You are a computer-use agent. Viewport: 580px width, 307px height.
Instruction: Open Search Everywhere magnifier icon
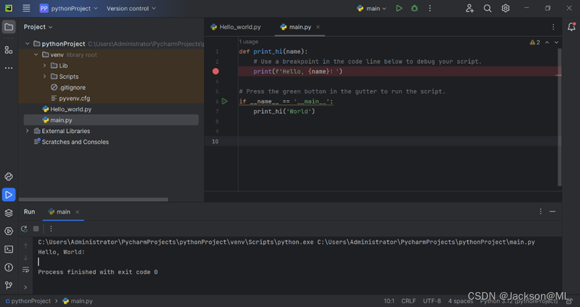point(487,9)
